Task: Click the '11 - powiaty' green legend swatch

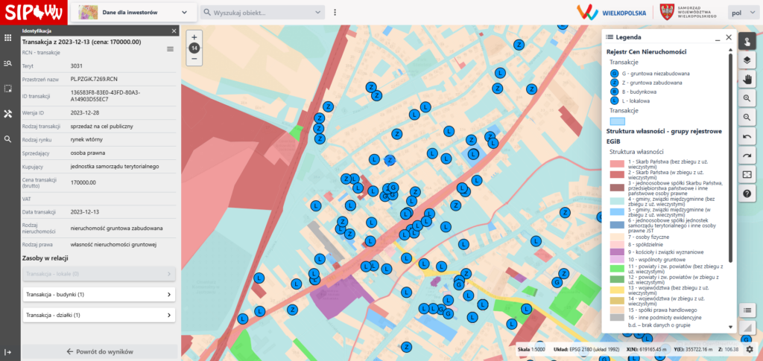Action: 618,268
